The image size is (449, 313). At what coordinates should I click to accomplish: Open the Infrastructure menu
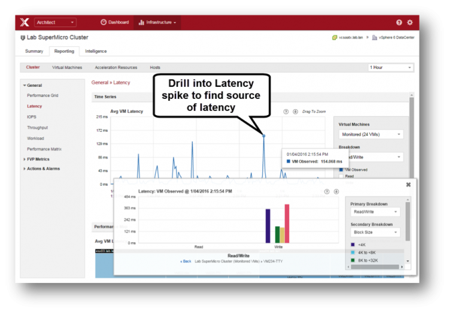pos(157,22)
